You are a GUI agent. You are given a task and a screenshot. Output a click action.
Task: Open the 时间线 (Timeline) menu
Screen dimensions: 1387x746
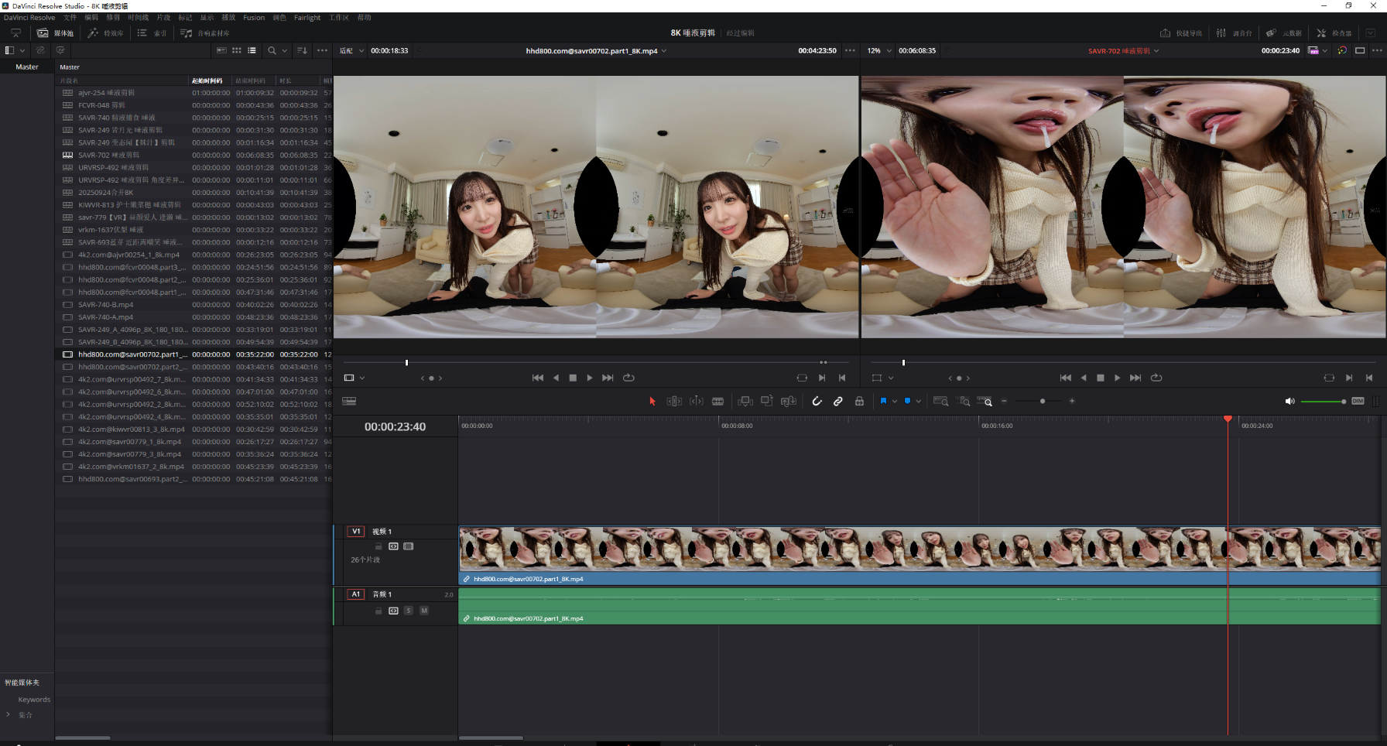(139, 18)
